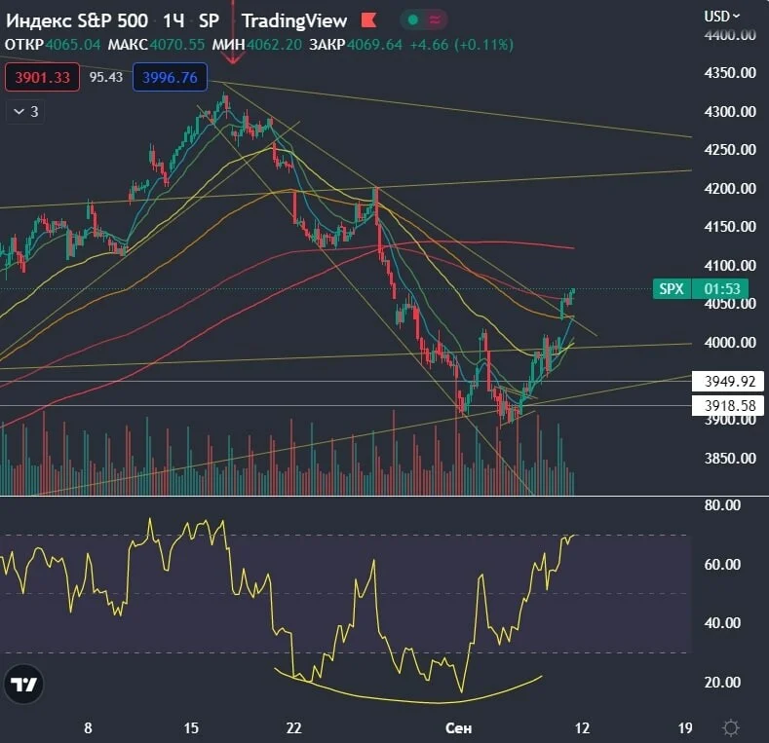Click the 22 date on time axis

[293, 728]
